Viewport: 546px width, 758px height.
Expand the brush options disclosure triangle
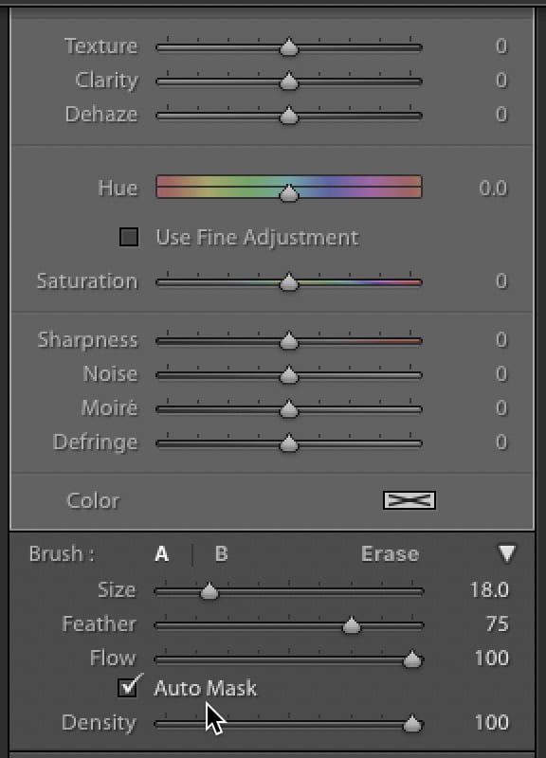[507, 554]
